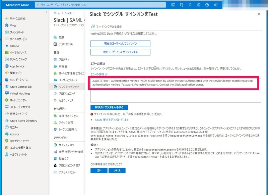Viewport: 268px width, 195px height.
Task: Open the help menu in the top bar
Action: 207,4
